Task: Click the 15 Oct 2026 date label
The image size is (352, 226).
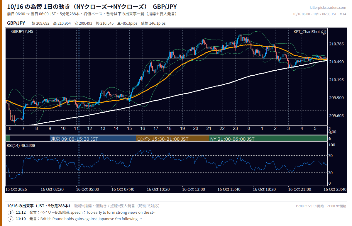Action: 16,189
